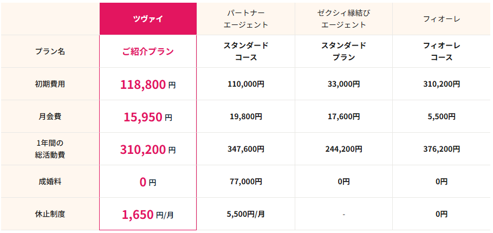
Task: Click the 1年間の総活動費 row label
Action: click(50, 149)
